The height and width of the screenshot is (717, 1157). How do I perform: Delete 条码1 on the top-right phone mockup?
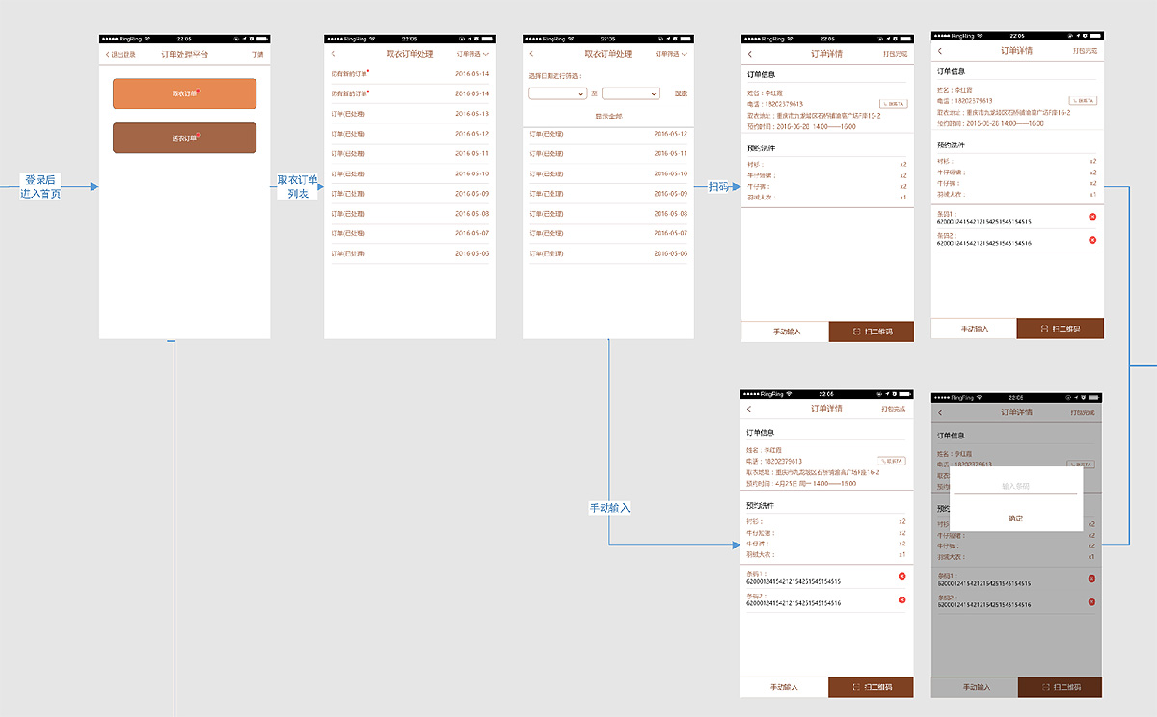coord(1091,217)
